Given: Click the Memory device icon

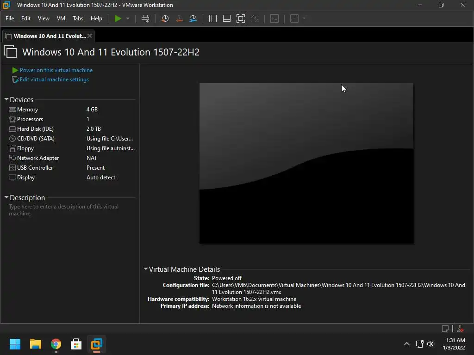Looking at the screenshot, I should [12, 110].
